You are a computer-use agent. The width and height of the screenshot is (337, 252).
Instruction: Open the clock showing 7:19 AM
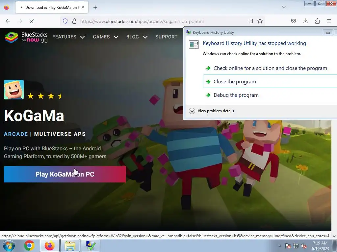click(x=320, y=246)
